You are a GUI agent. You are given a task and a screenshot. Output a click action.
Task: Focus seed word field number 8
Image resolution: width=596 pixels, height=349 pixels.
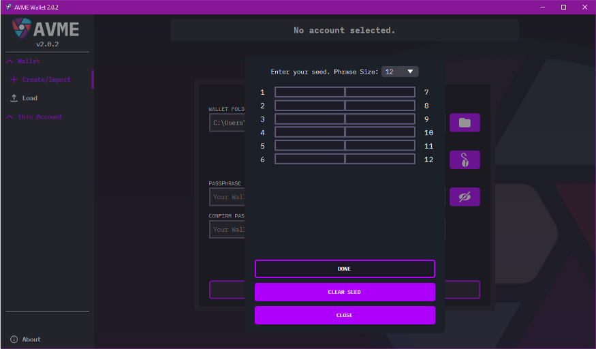(380, 105)
